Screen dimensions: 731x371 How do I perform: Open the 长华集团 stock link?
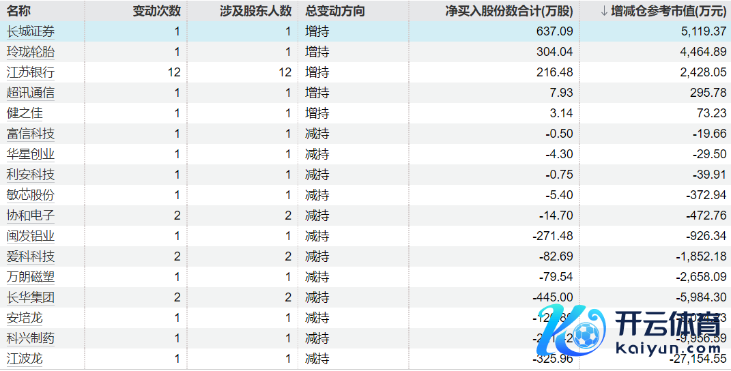31,297
